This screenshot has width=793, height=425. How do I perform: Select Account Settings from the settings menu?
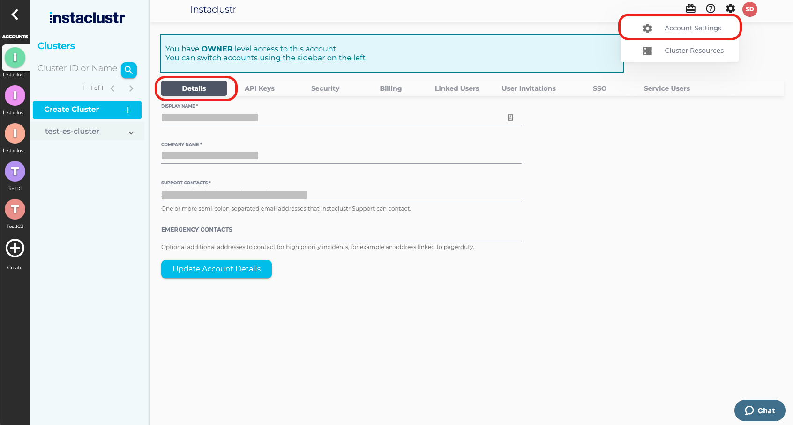coord(693,28)
